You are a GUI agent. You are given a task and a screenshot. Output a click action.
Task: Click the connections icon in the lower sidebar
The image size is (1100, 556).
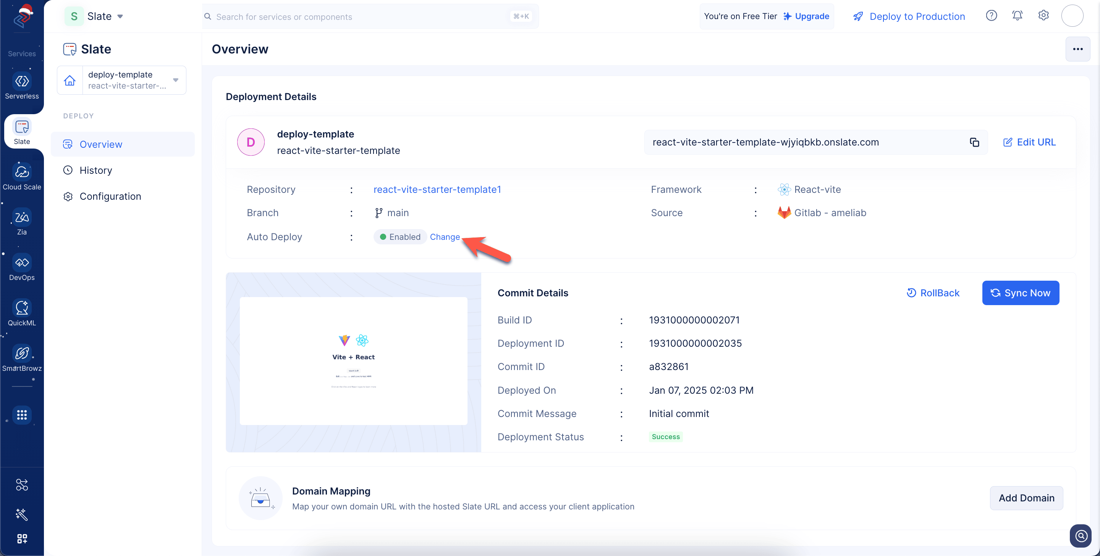tap(22, 485)
